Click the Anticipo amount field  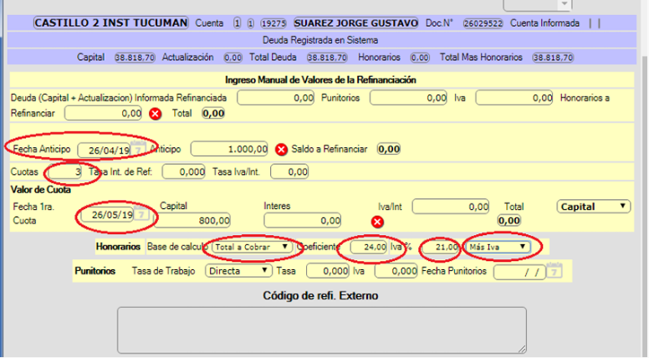[231, 149]
